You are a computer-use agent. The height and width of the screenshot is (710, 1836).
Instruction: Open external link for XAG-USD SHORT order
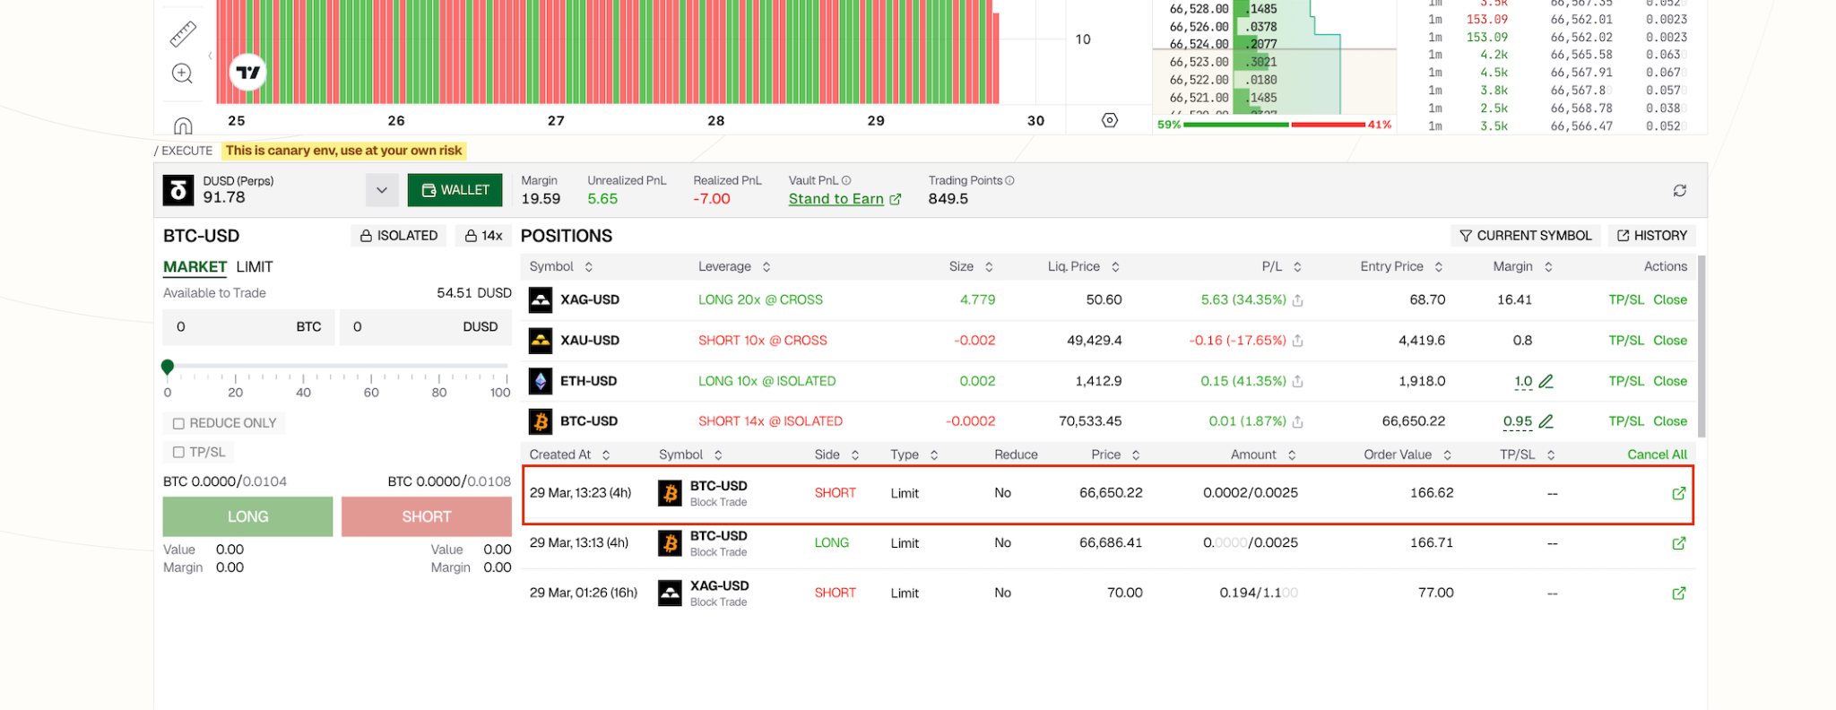(x=1678, y=593)
